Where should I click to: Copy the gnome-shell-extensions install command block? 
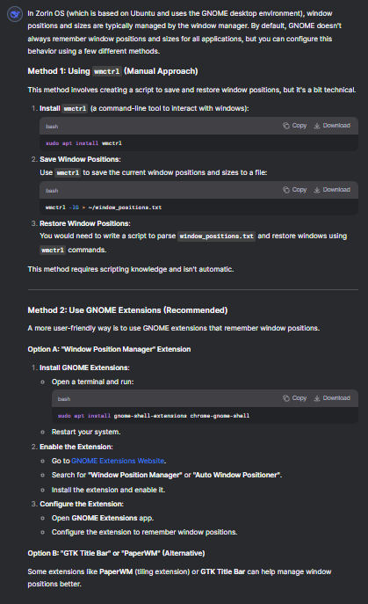pyautogui.click(x=295, y=398)
